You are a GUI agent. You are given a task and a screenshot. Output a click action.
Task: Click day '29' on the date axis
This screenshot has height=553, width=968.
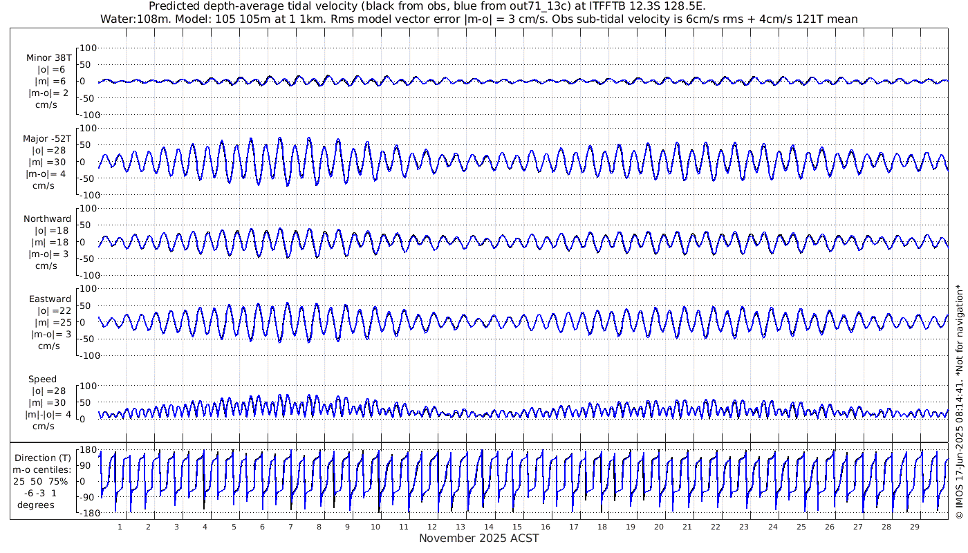click(914, 527)
